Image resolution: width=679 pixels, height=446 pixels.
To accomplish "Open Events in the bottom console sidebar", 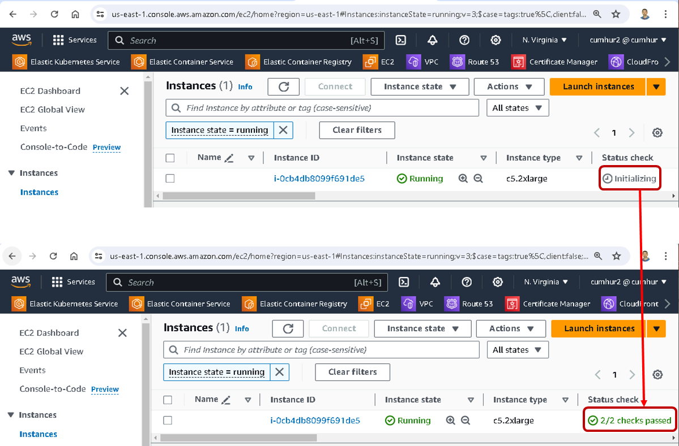I will 32,370.
